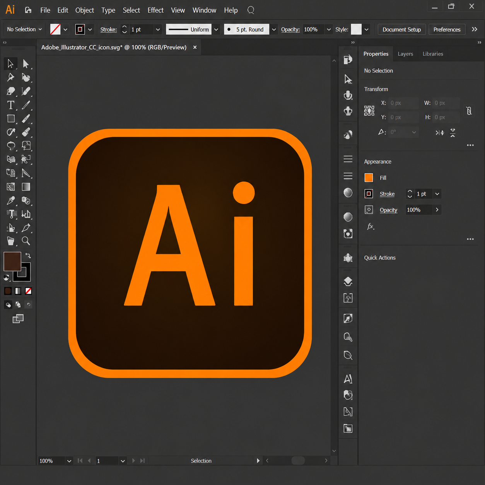
Task: Open the No Selection dropdown
Action: coord(24,29)
